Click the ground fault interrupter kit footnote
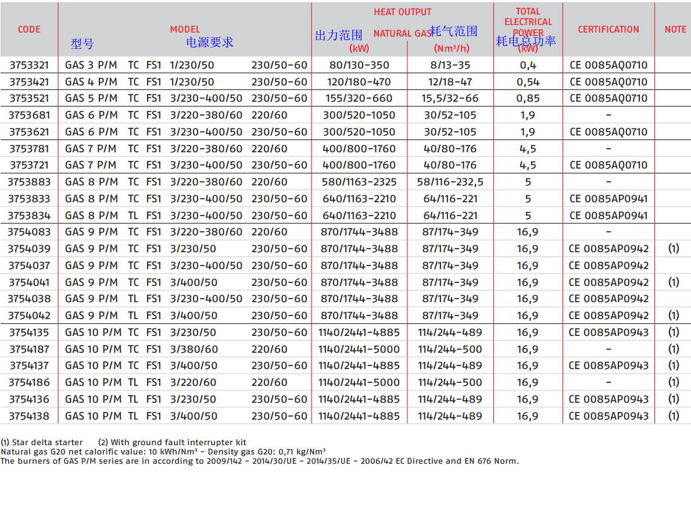691x530 pixels. click(172, 442)
